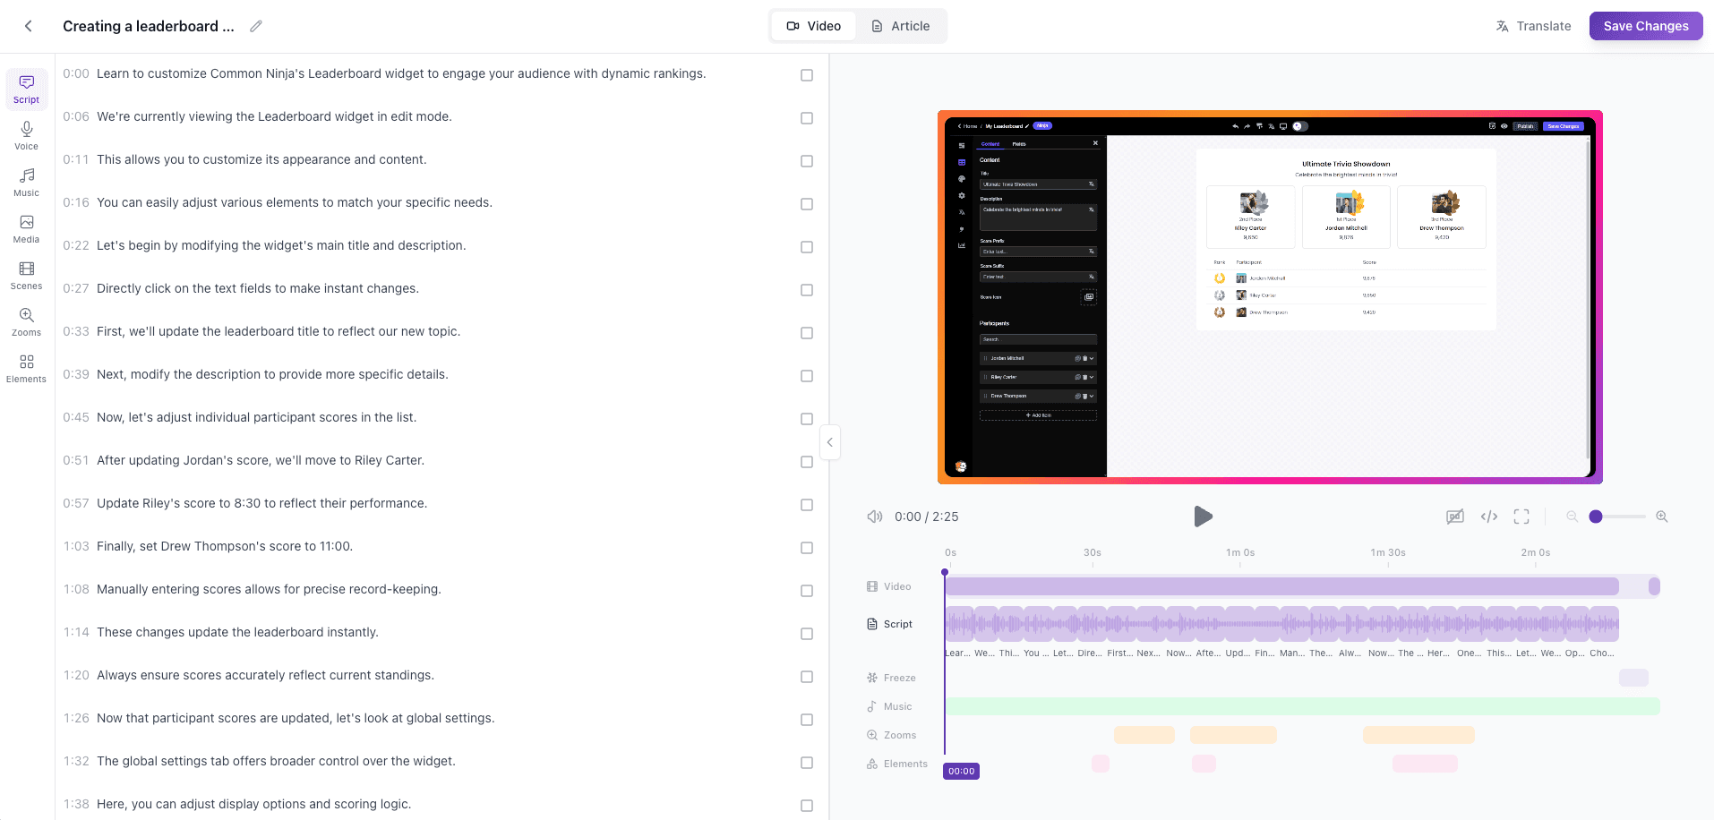
Task: Open the Voice panel
Action: [x=26, y=134]
